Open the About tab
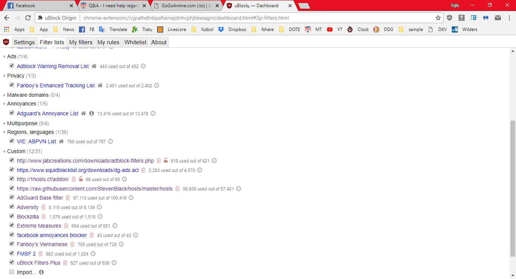The width and height of the screenshot is (516, 279). (159, 42)
